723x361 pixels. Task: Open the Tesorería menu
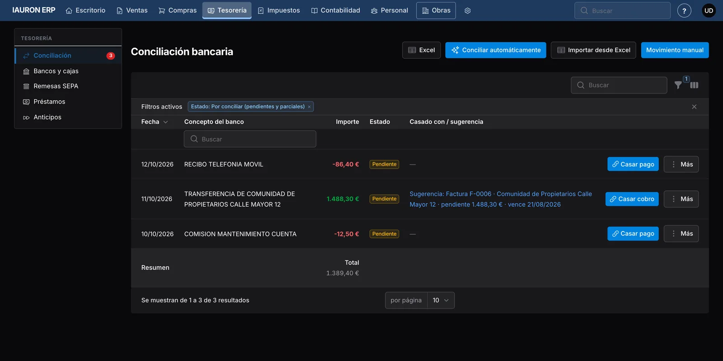tap(227, 10)
